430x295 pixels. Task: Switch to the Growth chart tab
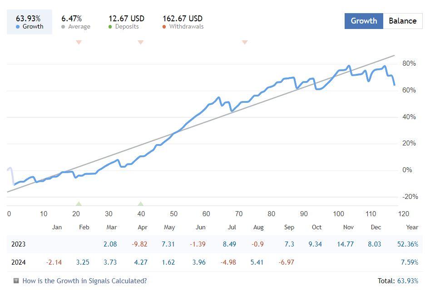(x=364, y=21)
